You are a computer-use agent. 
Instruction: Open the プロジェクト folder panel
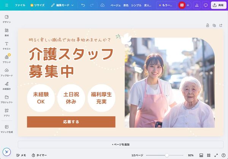[7, 99]
